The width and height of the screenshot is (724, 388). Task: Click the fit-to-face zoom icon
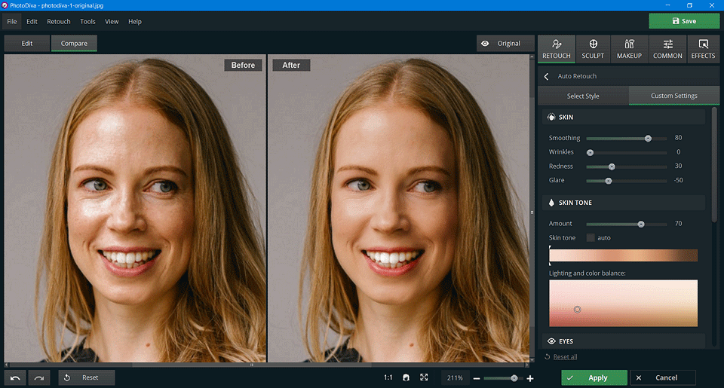406,377
